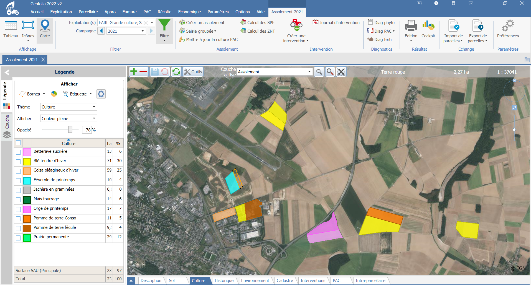Open the Thème dropdown in the legend
Viewport: 531px width, 285px height.
click(x=93, y=107)
